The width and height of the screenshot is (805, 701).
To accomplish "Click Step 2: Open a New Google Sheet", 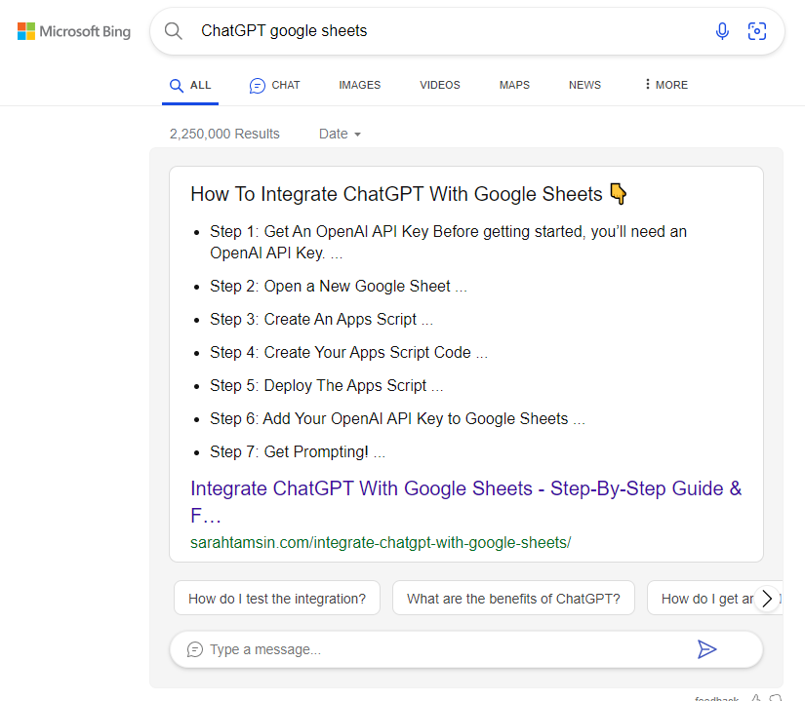I will [339, 286].
